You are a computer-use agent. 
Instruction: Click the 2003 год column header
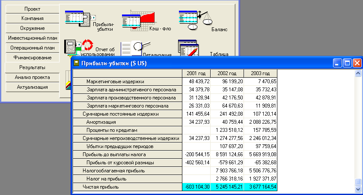tap(260, 73)
